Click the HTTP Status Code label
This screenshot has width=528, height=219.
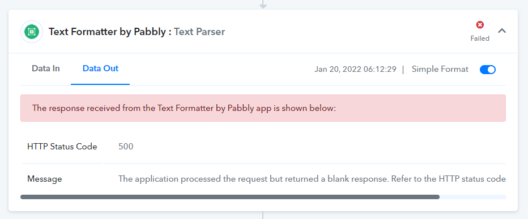point(62,147)
